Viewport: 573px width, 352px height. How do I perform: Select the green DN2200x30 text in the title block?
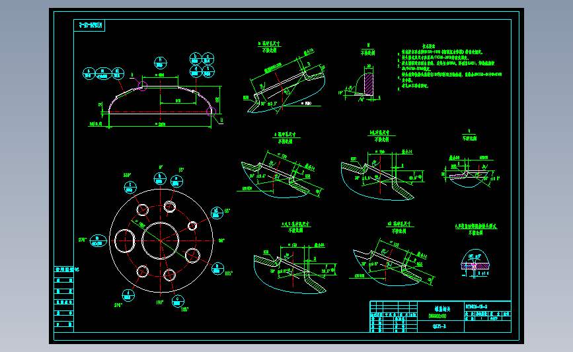[438, 316]
